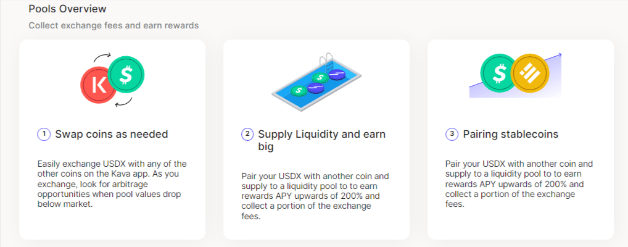
Task: Click the swimming pool liquidity illustration
Action: [316, 83]
